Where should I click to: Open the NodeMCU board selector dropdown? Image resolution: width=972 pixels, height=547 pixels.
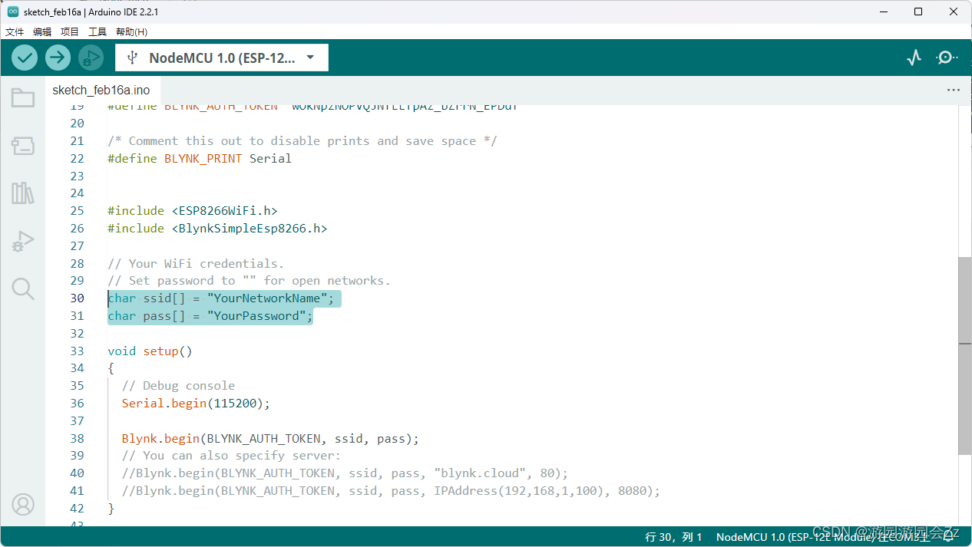221,57
